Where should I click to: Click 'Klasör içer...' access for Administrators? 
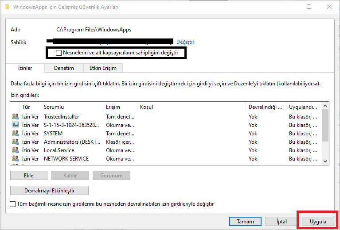click(x=120, y=142)
